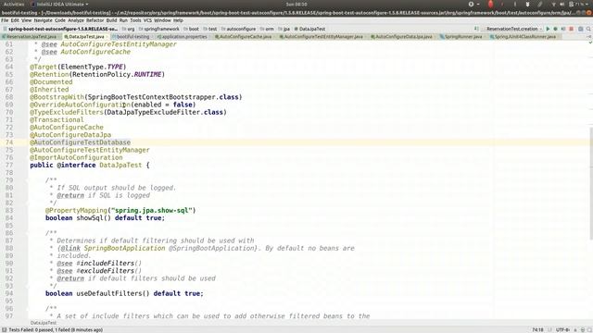Toggle read-only lock icon in status bar
This screenshot has height=333, width=593.
click(x=575, y=329)
